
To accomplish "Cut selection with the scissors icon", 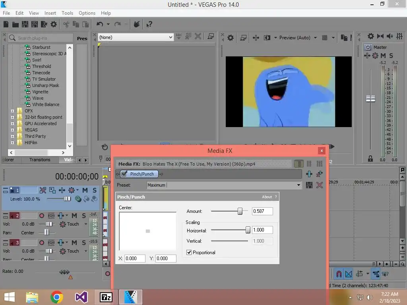I will (x=66, y=24).
